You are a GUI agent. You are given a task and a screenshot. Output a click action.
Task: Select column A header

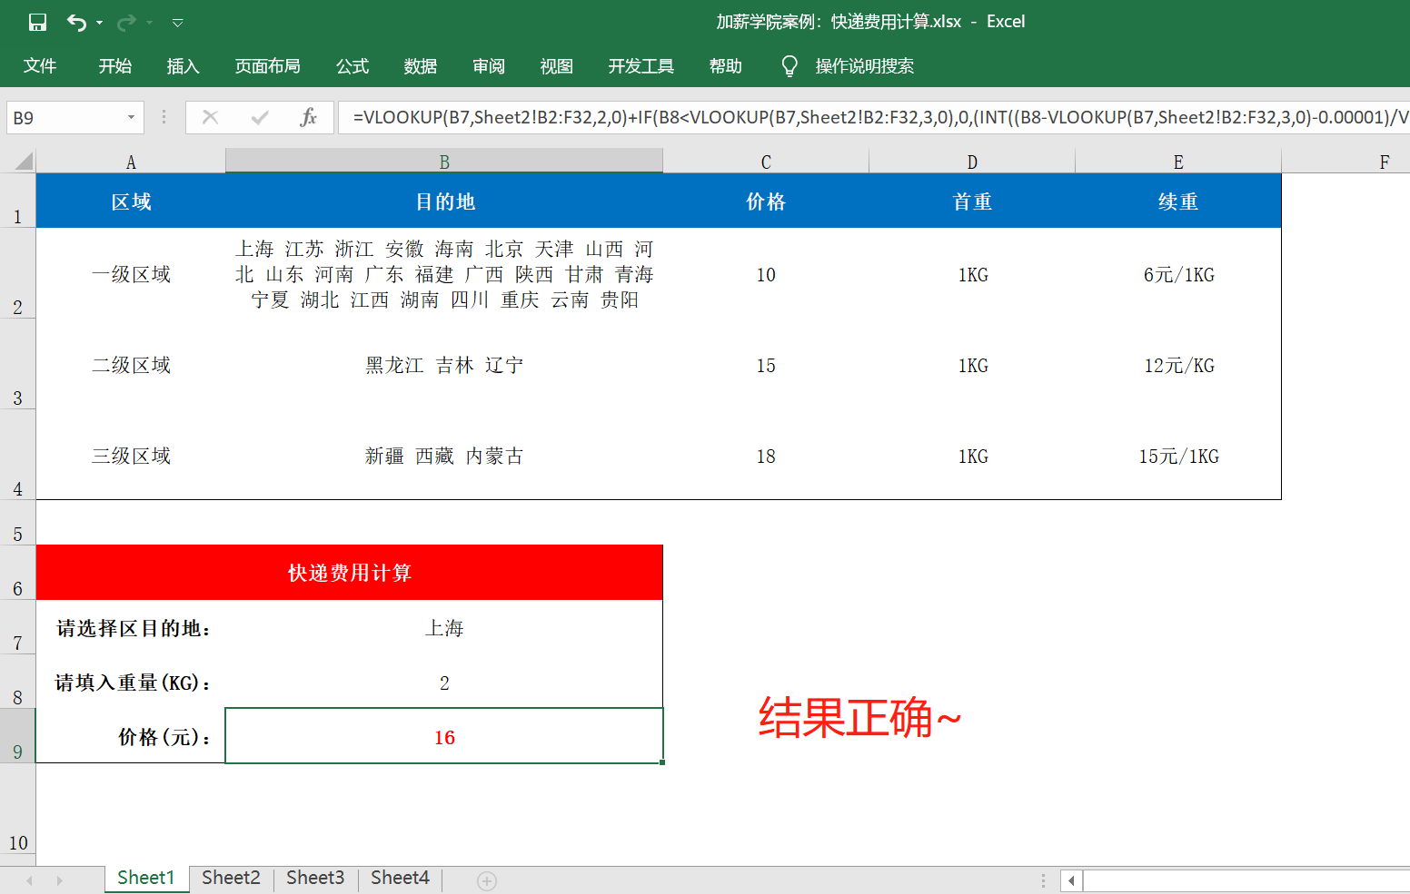coord(131,162)
